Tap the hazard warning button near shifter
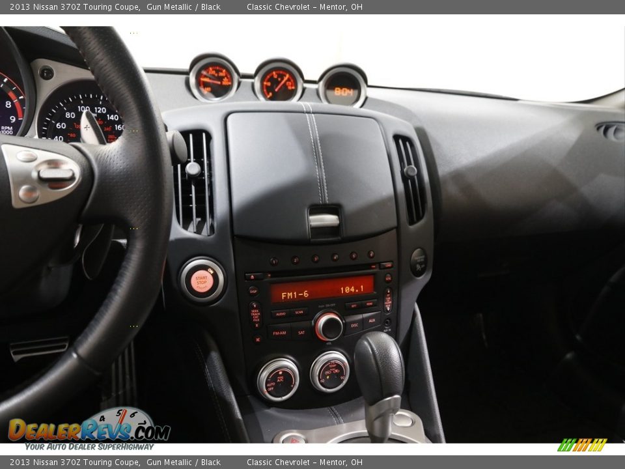 (x=294, y=440)
